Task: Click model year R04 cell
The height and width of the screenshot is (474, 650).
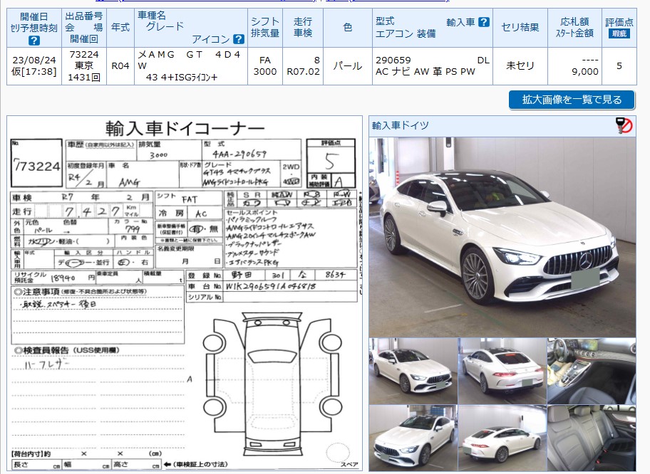Action: [x=120, y=65]
